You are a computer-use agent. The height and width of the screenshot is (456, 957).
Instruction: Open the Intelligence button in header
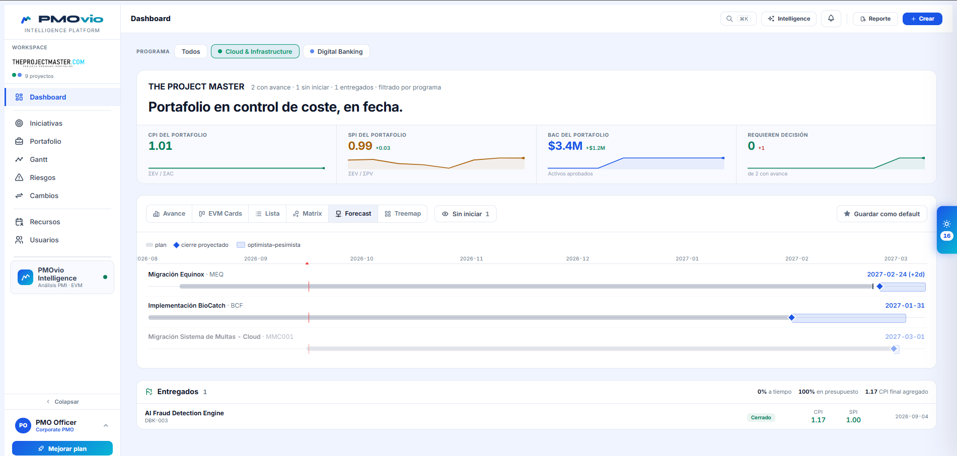click(788, 19)
